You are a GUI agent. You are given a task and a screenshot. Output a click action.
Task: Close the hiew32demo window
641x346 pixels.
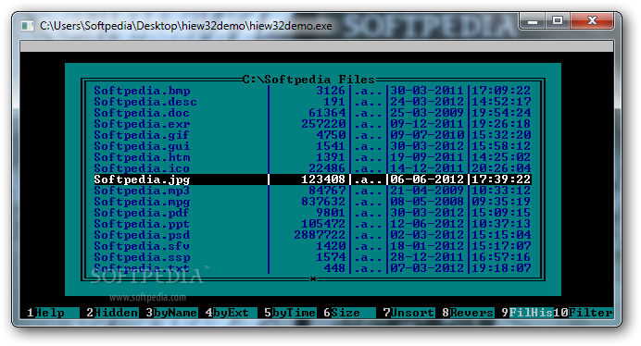point(592,21)
